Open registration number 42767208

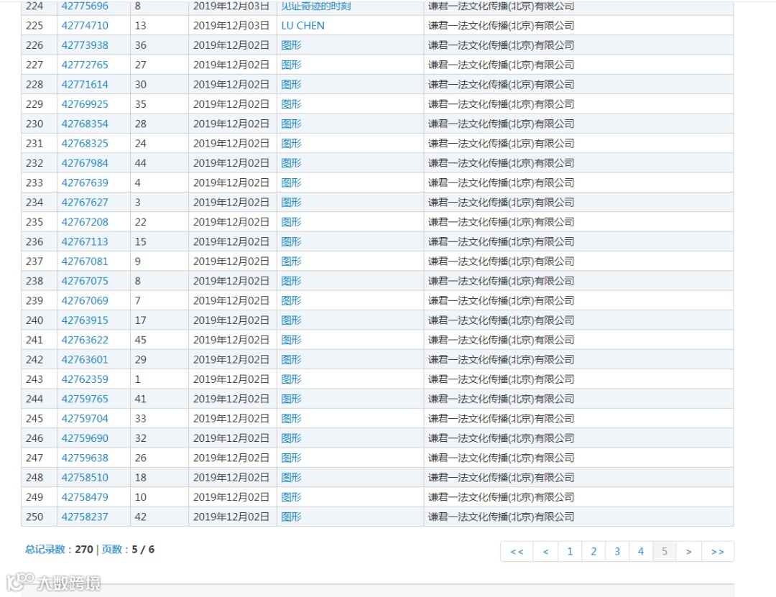[85, 222]
